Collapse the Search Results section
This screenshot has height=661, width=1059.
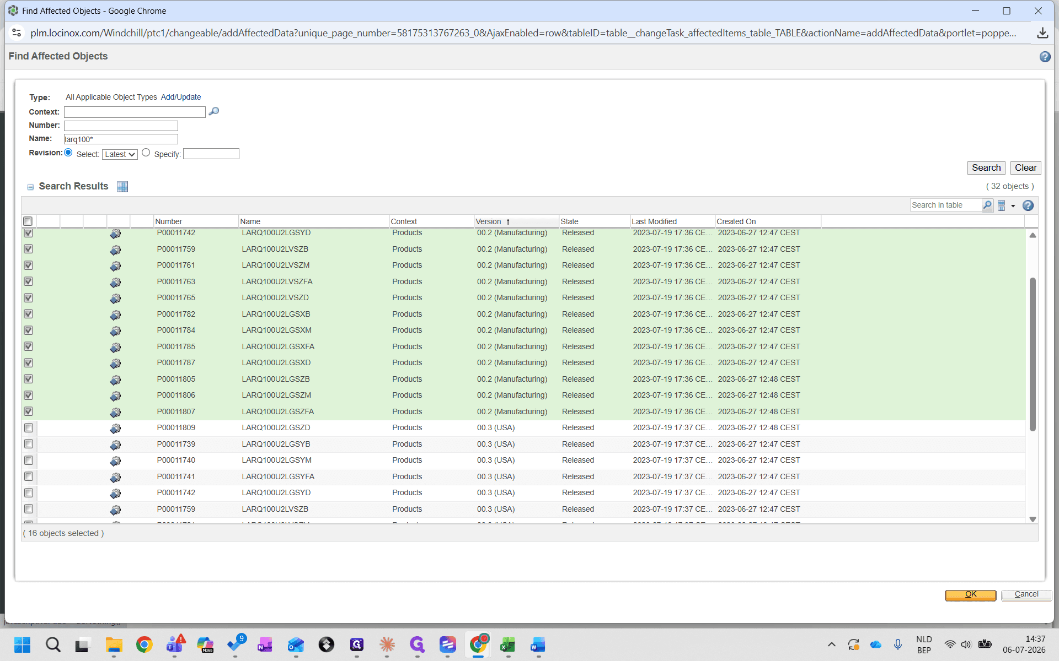30,187
